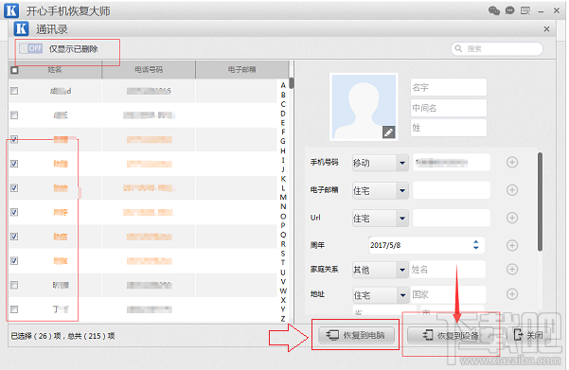Expand the 移动 phone type dropdown

(x=402, y=163)
